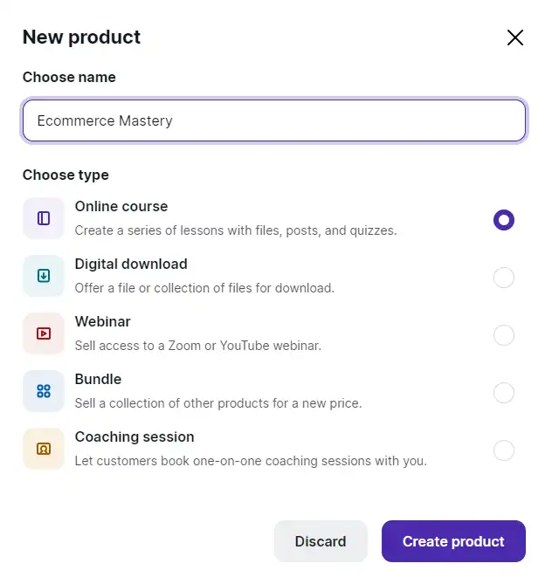
Task: Click the Coaching session person icon
Action: (44, 449)
